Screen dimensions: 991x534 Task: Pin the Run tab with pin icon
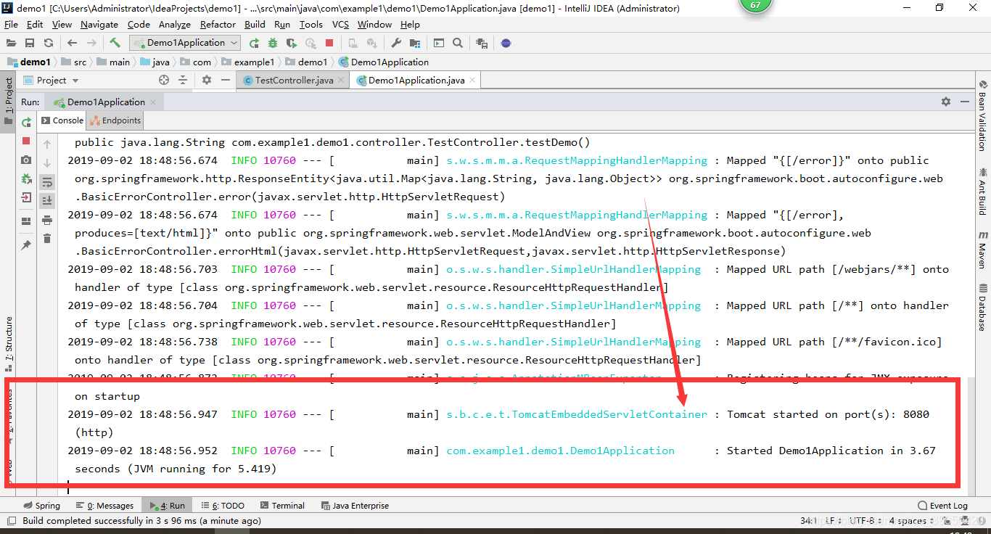(x=26, y=245)
